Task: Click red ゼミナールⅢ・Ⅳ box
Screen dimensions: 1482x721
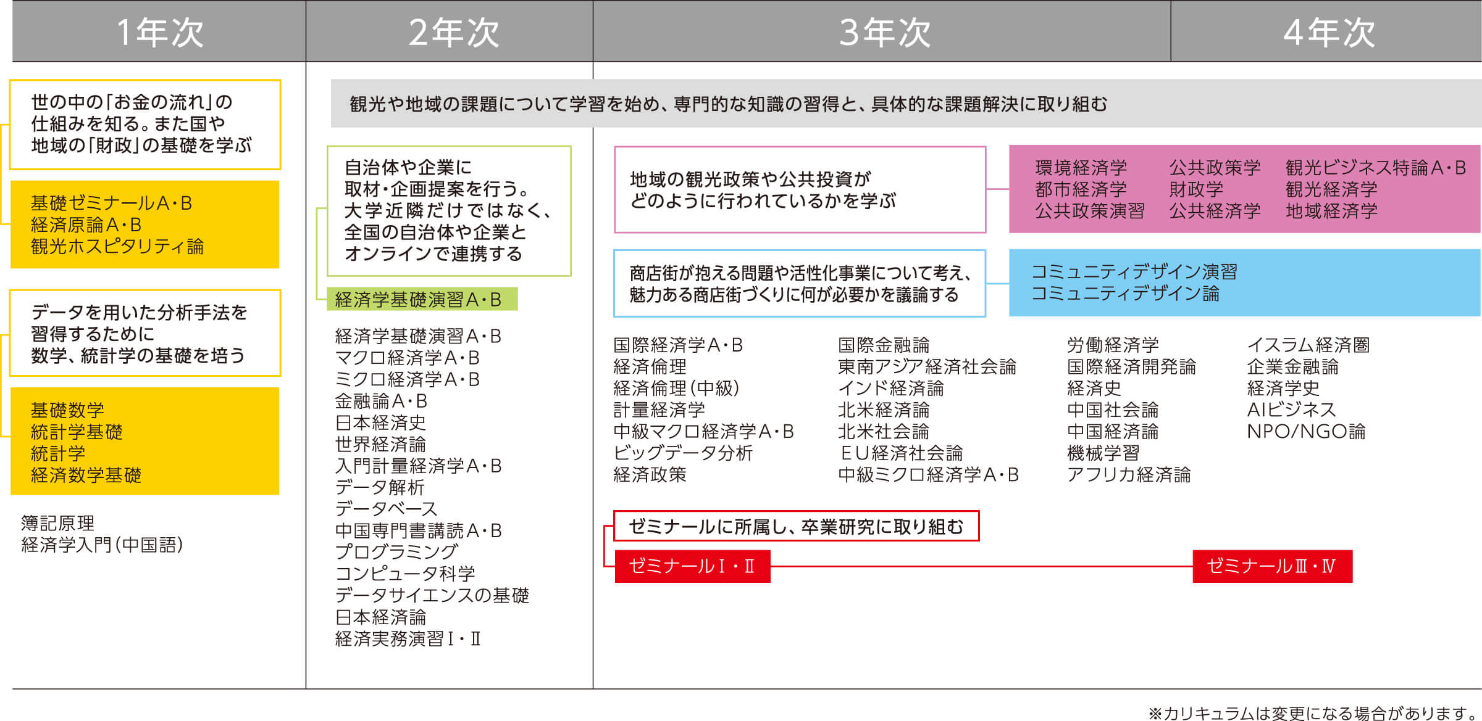Action: [x=1272, y=566]
